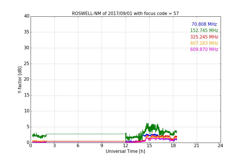The image size is (245, 163).
Task: Click the y-axis tick value '35'
Action: (x=27, y=32)
